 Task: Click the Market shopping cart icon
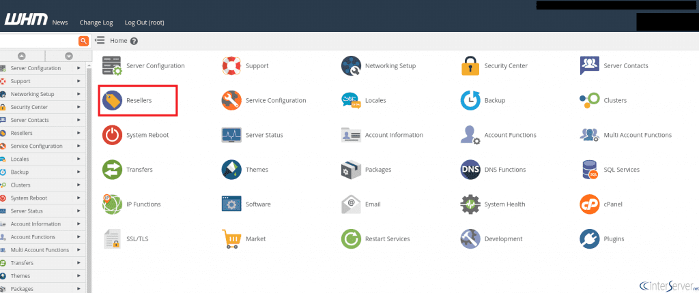coord(231,238)
